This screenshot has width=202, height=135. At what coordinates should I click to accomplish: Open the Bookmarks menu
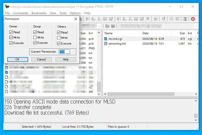(x=39, y=13)
